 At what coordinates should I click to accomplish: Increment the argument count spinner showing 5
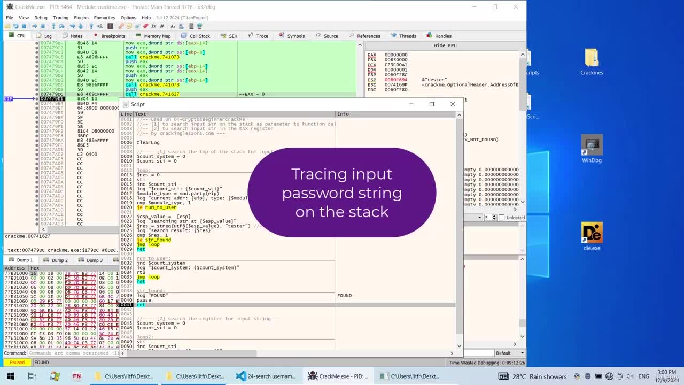coord(494,216)
